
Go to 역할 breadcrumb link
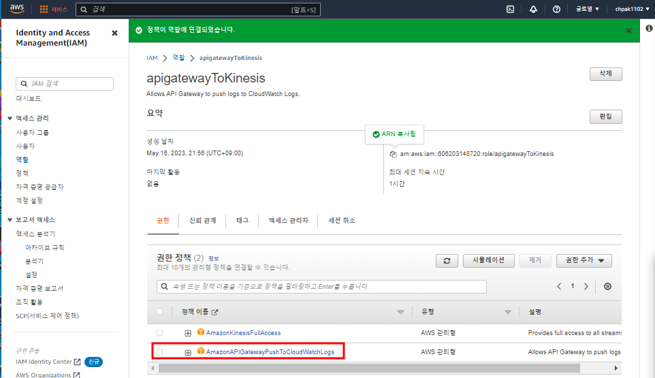tap(179, 58)
